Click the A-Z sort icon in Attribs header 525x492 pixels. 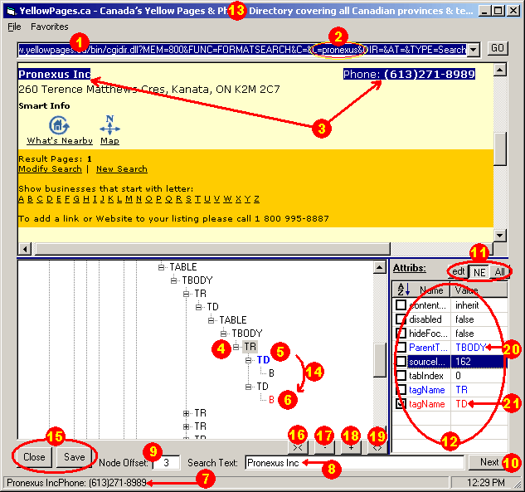coord(403,290)
